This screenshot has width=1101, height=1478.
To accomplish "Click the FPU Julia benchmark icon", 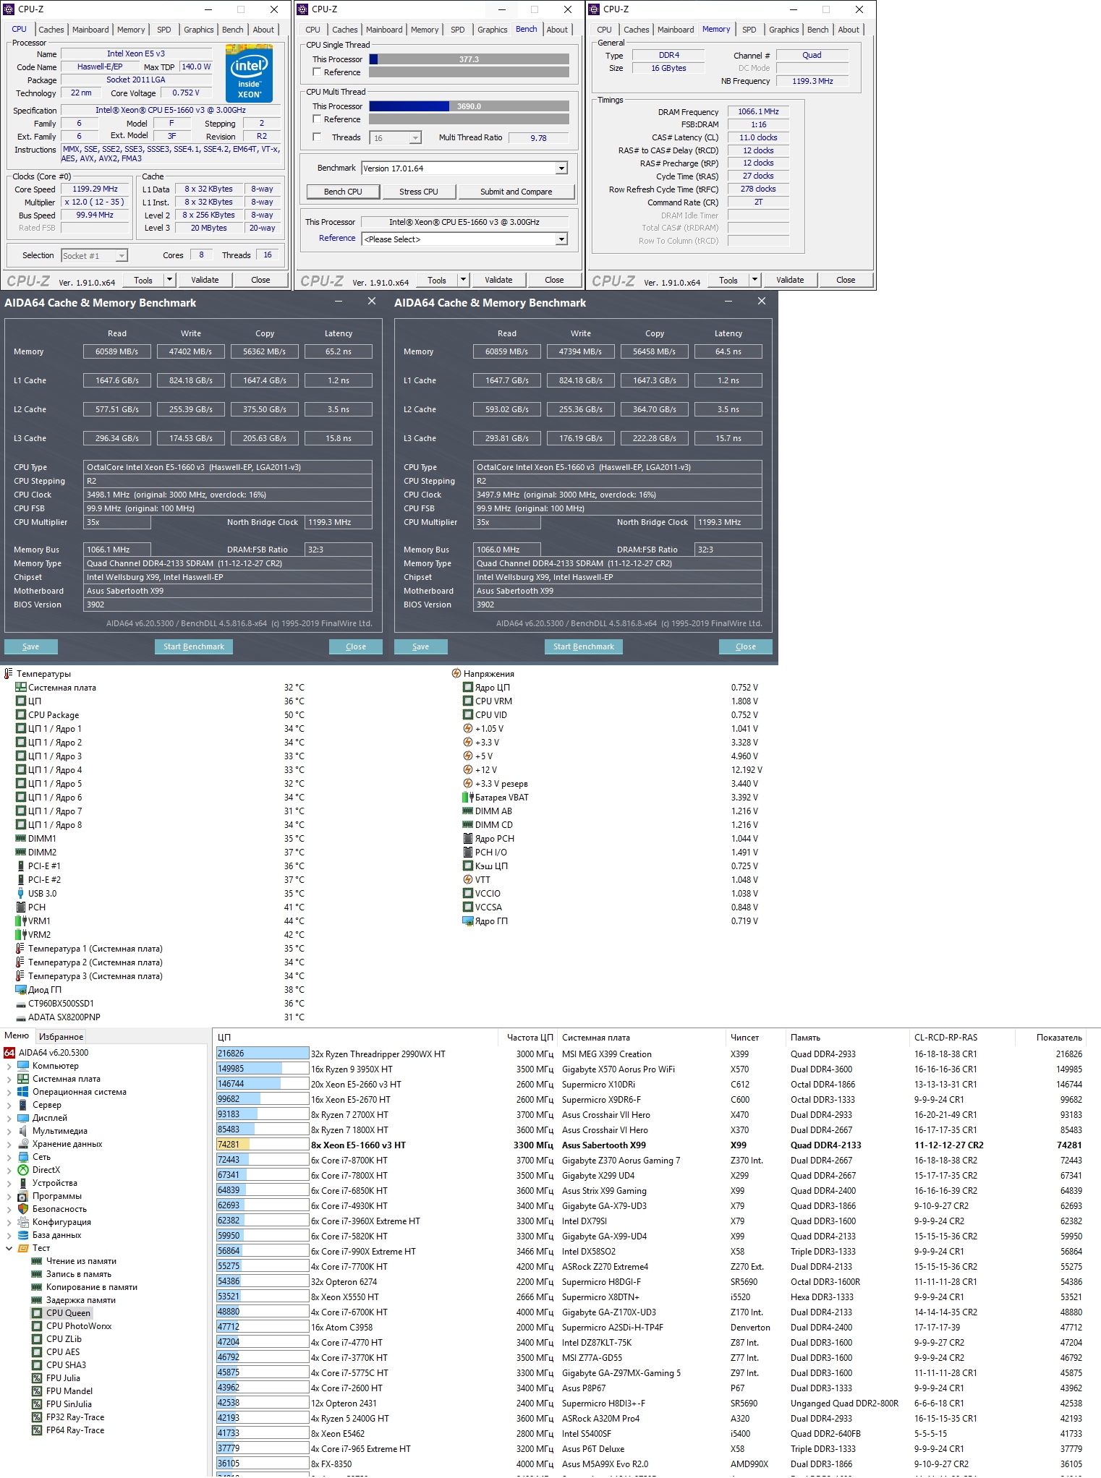I will tap(37, 1378).
